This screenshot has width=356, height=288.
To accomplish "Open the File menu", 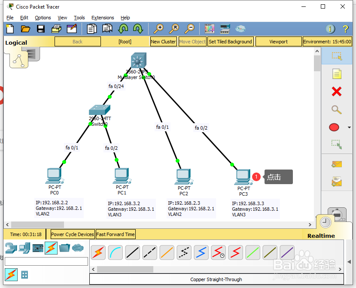I will click(x=10, y=18).
